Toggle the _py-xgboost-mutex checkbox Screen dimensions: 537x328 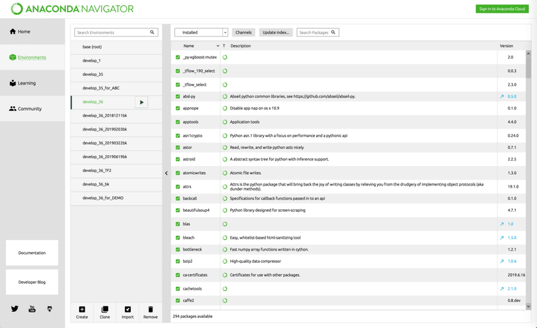(x=178, y=57)
